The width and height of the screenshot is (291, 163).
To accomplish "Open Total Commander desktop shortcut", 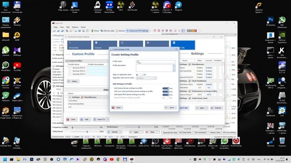I will coord(17,7).
